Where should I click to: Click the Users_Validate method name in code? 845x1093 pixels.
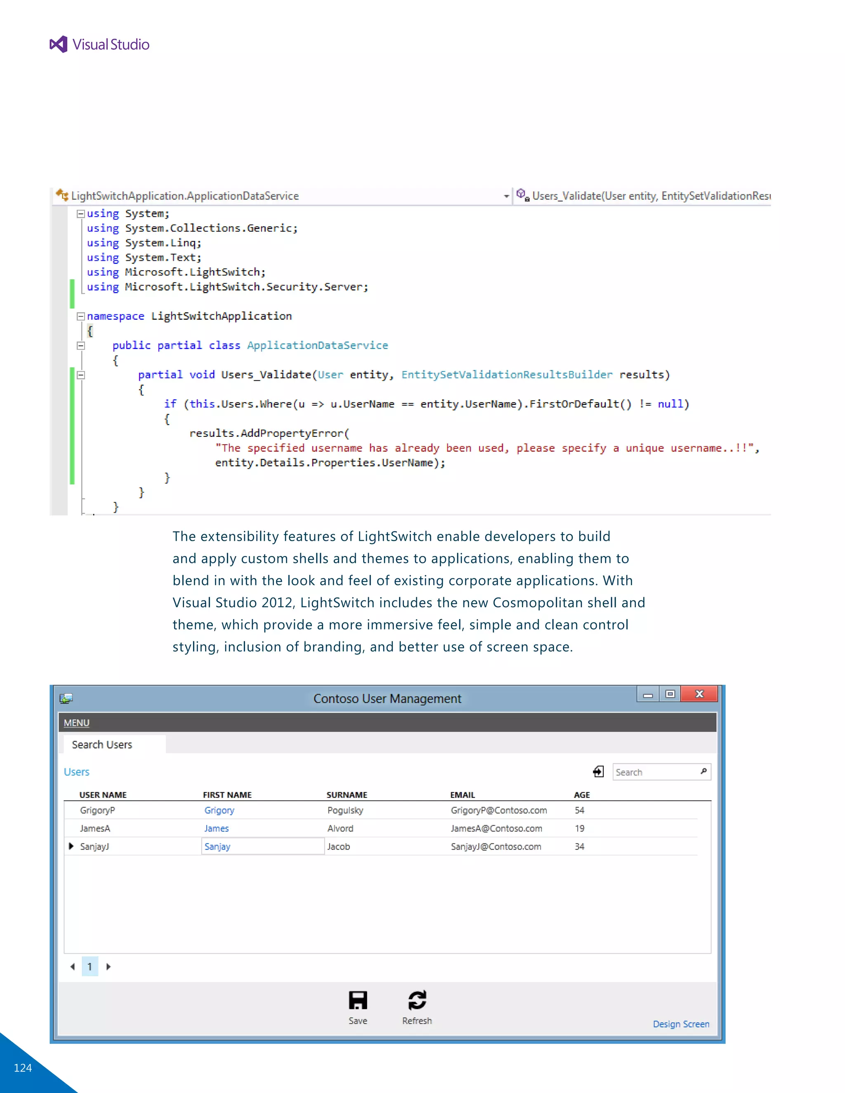click(266, 375)
